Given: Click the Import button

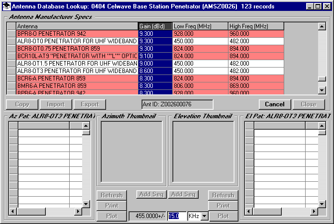Looking at the screenshot, I should [x=56, y=104].
